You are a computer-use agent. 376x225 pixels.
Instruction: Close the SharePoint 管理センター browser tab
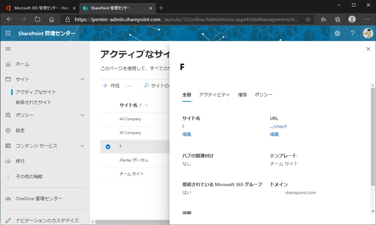click(150, 8)
